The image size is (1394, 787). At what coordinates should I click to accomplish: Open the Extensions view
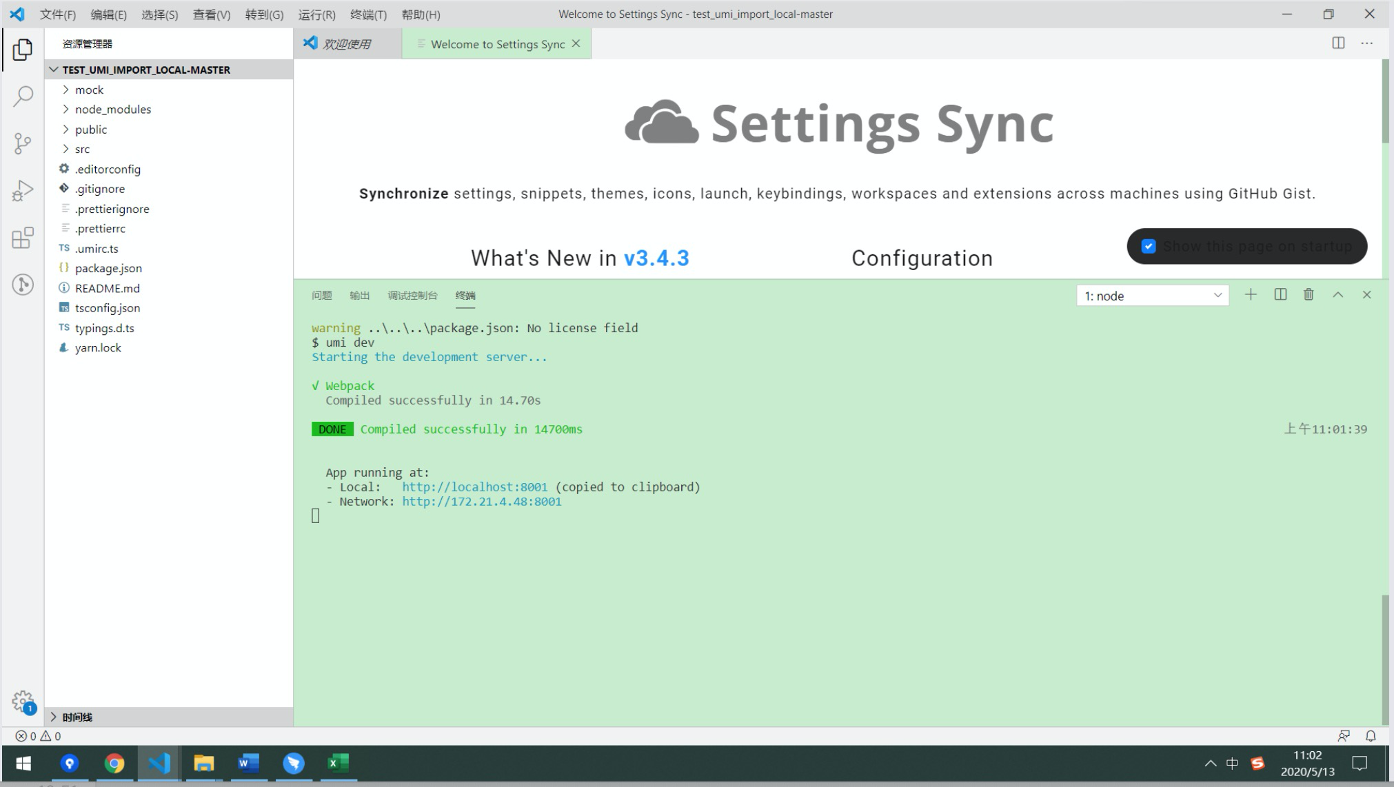23,238
